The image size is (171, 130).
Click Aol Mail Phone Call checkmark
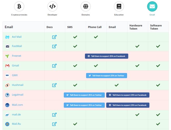coord(96,37)
